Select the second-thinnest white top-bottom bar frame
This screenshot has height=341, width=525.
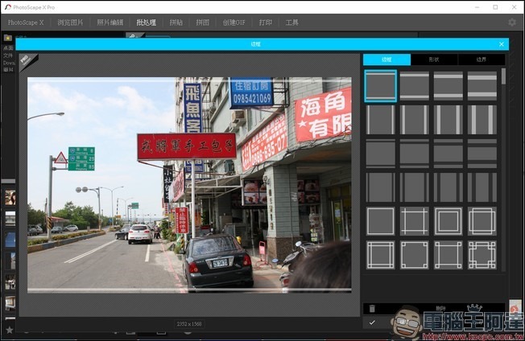coord(414,86)
